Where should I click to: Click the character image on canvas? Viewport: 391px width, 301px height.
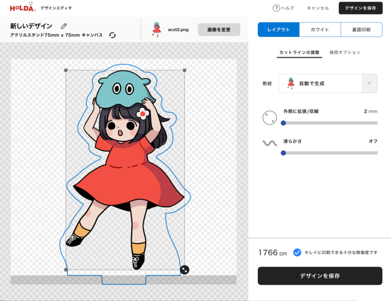125,170
